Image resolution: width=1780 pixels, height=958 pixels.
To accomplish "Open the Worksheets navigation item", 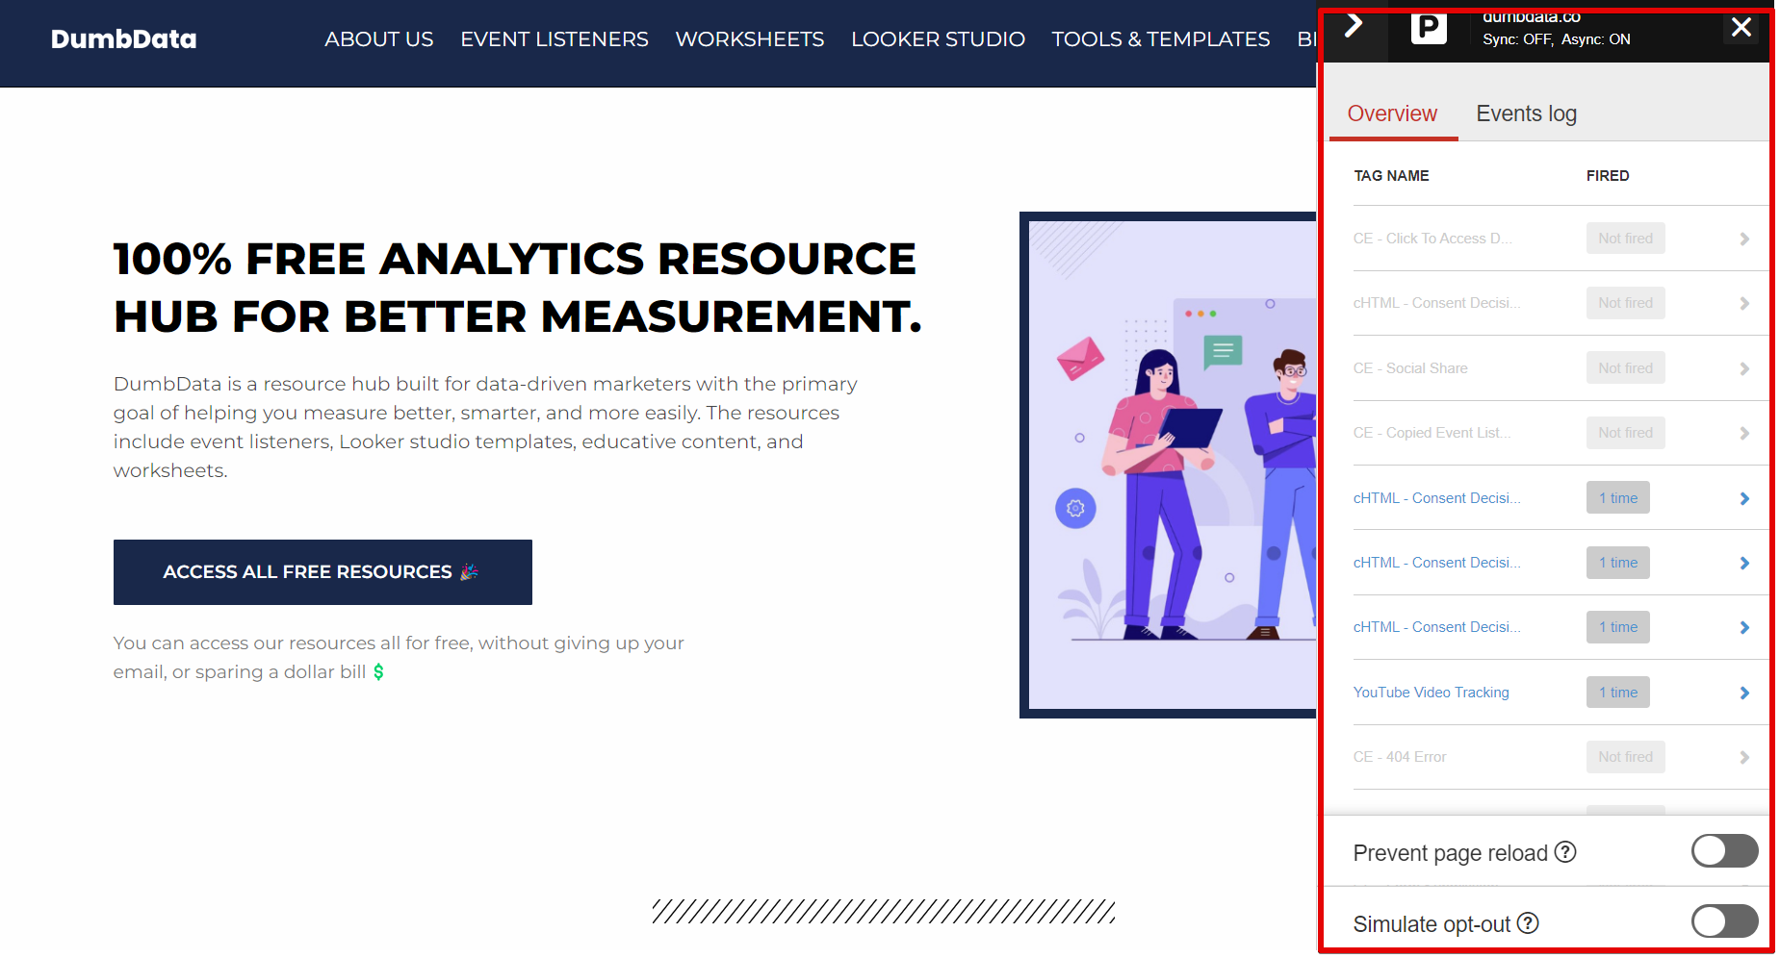I will click(x=750, y=39).
